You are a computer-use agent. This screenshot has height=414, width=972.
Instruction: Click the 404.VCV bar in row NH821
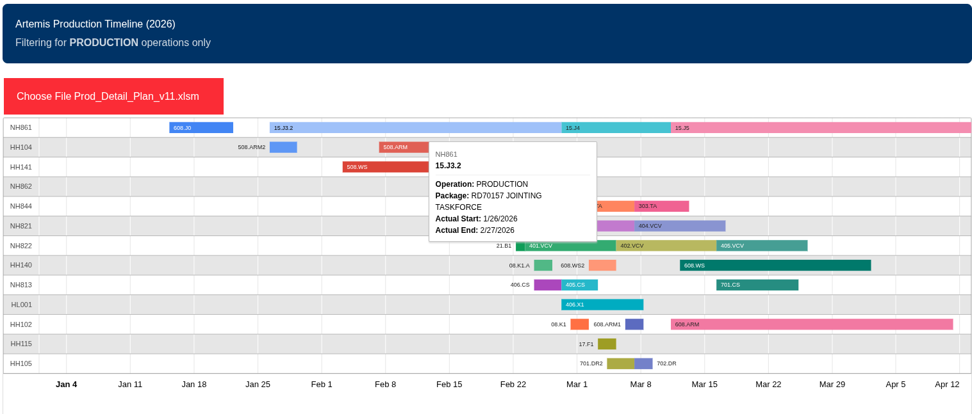pos(680,226)
